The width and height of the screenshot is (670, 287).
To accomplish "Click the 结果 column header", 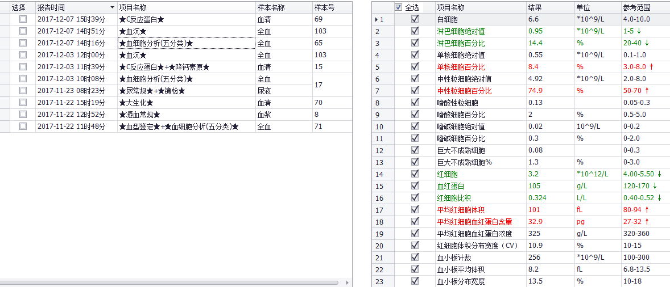I will pyautogui.click(x=535, y=7).
